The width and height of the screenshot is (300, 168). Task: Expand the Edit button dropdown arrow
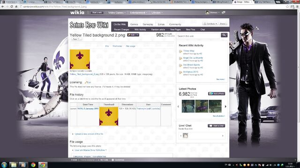(x=137, y=35)
